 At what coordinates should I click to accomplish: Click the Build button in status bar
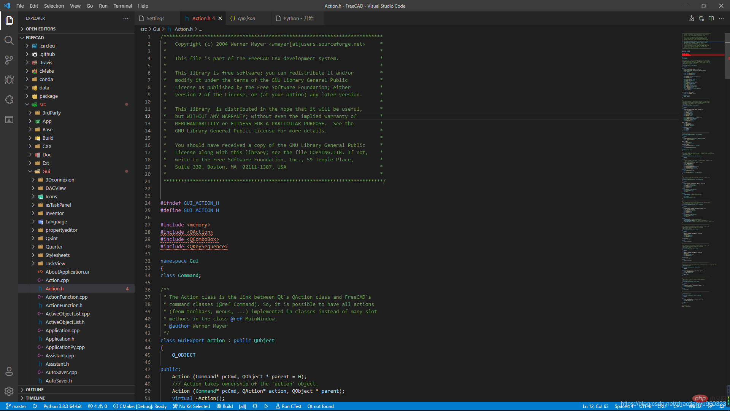pyautogui.click(x=225, y=406)
